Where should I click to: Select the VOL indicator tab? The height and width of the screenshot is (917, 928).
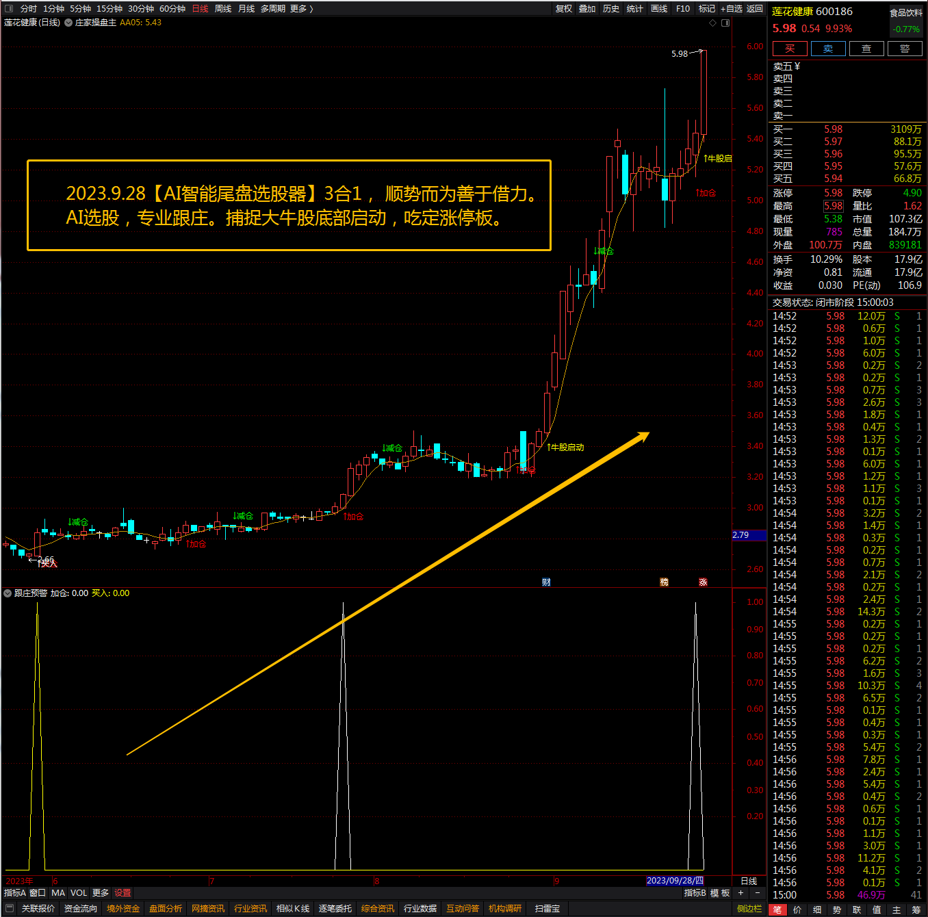[x=79, y=893]
